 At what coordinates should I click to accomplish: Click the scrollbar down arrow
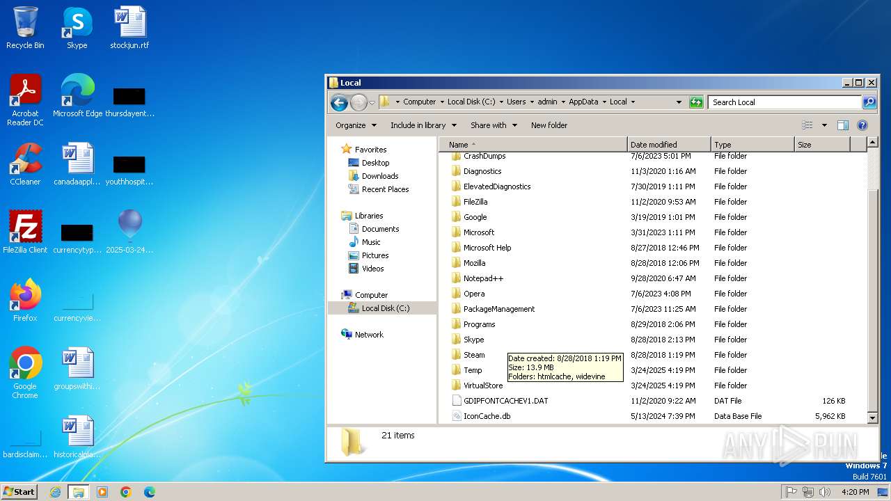pos(873,417)
